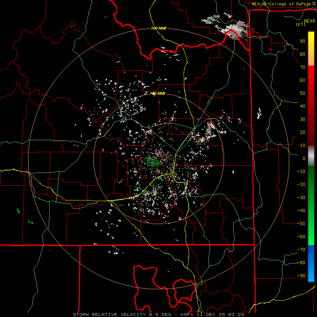Click the 50 value on the velocity scale
This screenshot has height=317, width=317.
[303, 93]
